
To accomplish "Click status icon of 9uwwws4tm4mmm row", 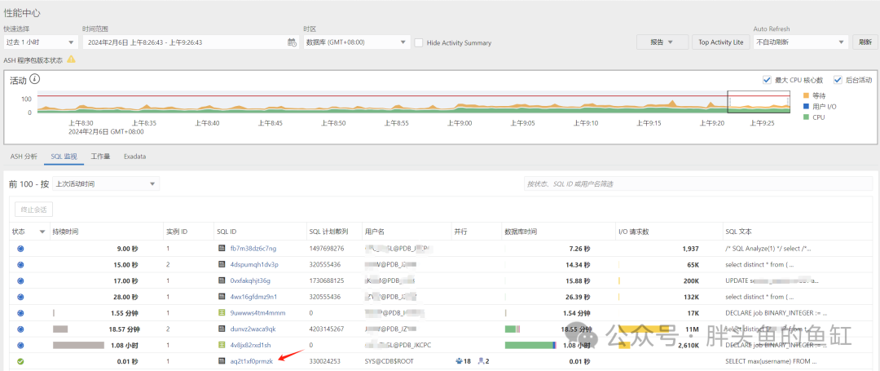I will (x=20, y=312).
